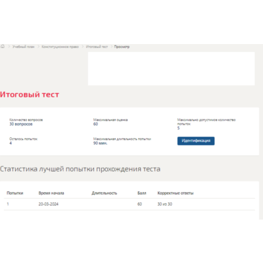The width and height of the screenshot is (263, 263).
Task: Click the Идентификация button
Action: (196, 141)
